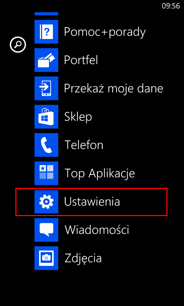Open Telefon from the app list text

pyautogui.click(x=84, y=145)
